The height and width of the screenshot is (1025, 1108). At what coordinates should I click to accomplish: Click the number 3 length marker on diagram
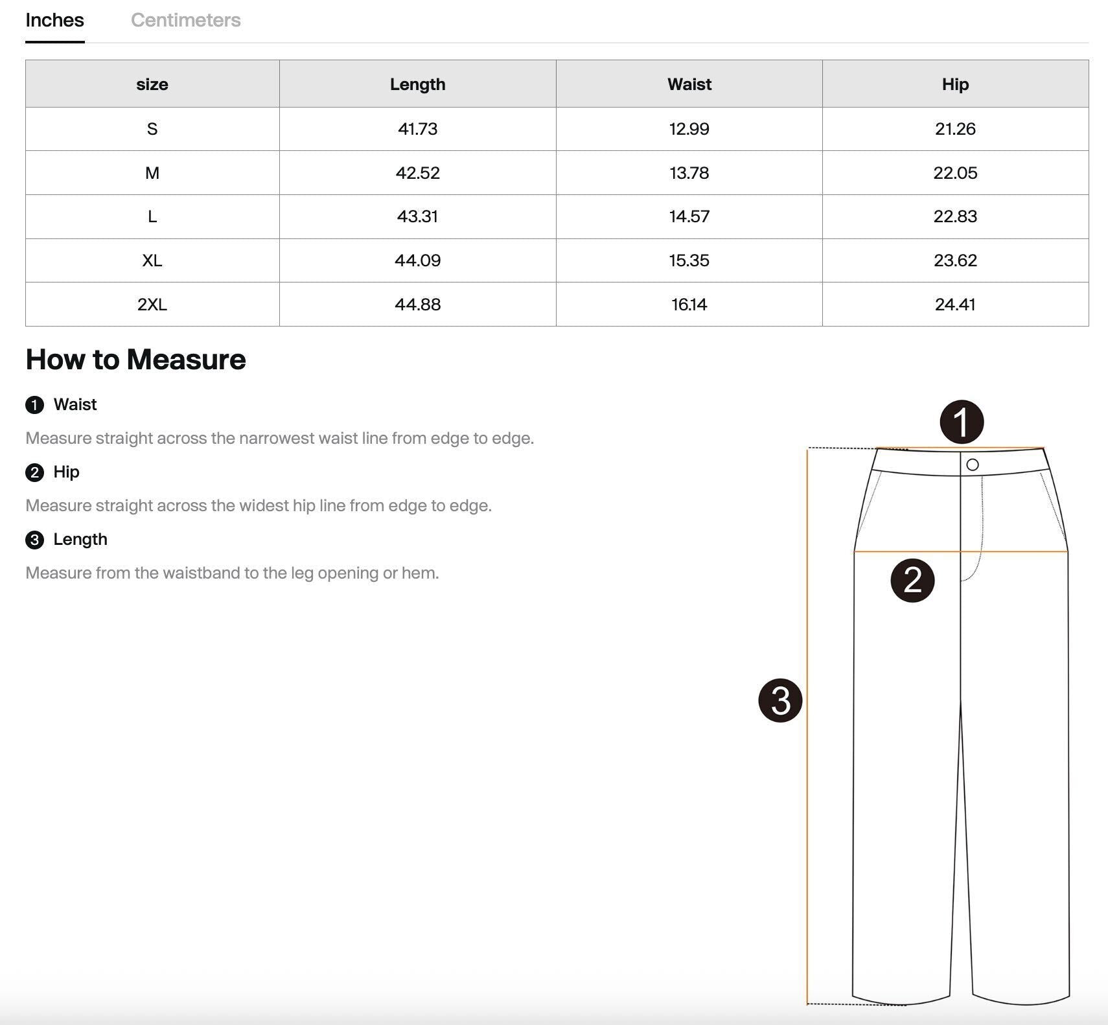(x=780, y=700)
